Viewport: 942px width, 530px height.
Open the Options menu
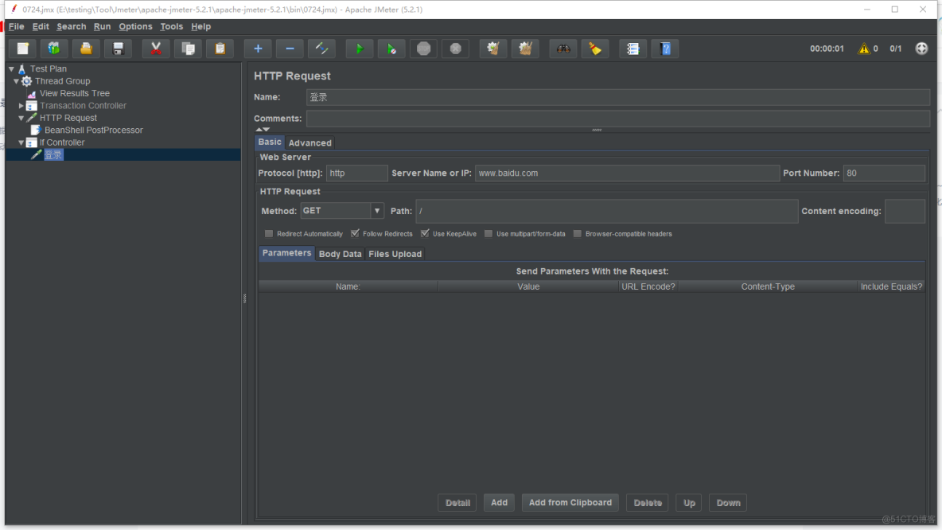click(135, 26)
